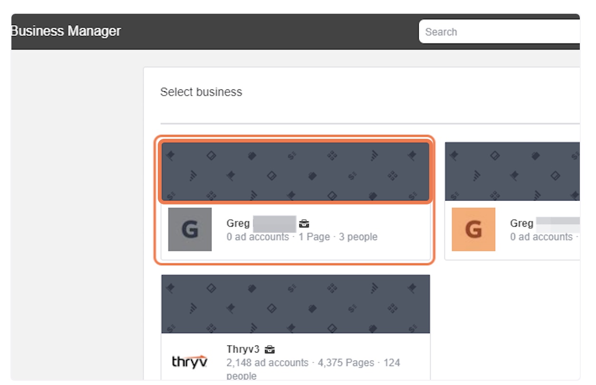The height and width of the screenshot is (385, 596).
Task: Click the Search input field
Action: [x=499, y=32]
